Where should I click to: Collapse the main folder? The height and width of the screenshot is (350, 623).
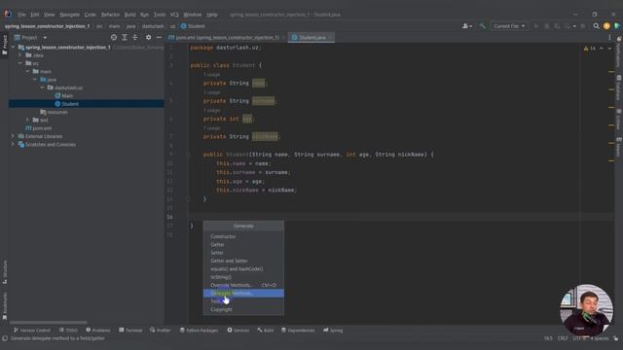point(27,71)
